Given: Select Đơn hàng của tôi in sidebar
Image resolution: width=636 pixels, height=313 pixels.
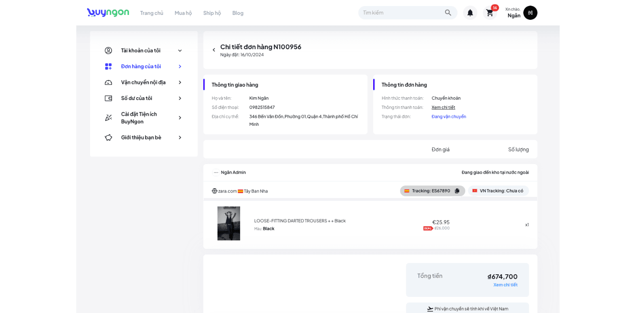Looking at the screenshot, I should tap(141, 67).
